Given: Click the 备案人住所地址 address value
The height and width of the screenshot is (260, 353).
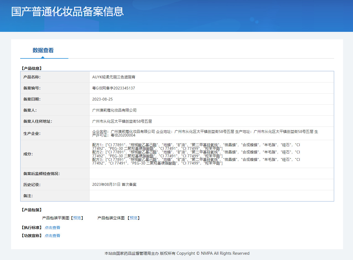Looking at the screenshot, I should pyautogui.click(x=122, y=121).
